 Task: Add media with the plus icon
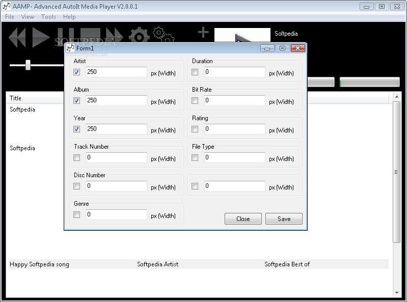(x=203, y=33)
